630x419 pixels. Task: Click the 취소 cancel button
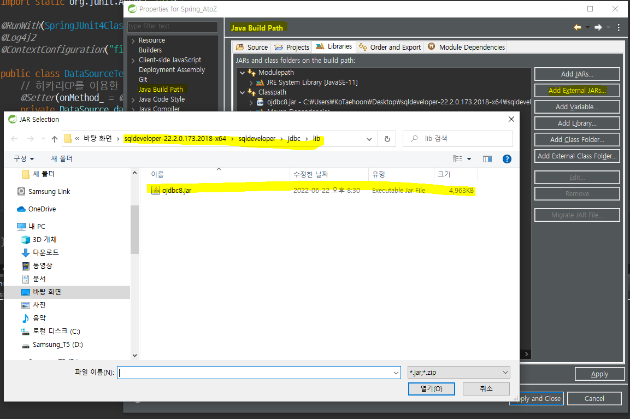(486, 389)
